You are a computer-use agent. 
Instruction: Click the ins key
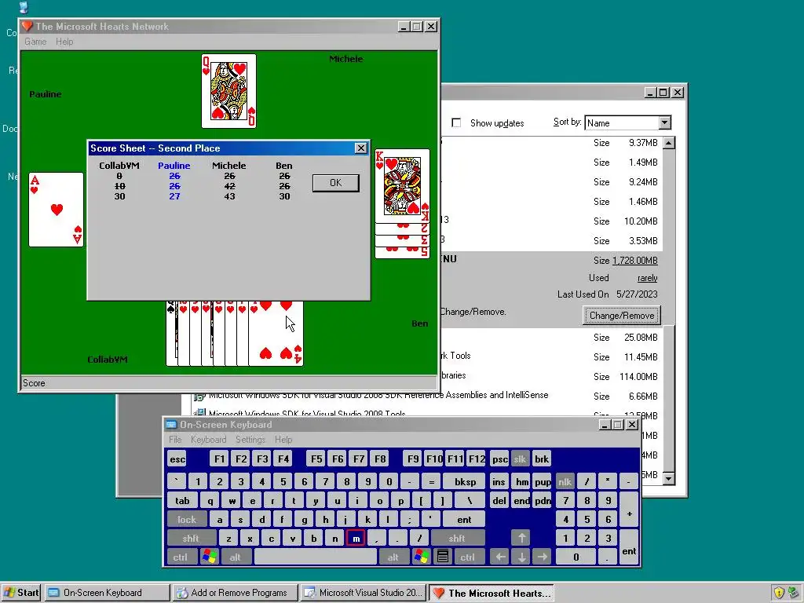499,481
